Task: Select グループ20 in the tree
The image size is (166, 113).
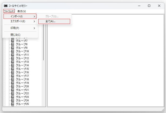Action: pos(22,87)
